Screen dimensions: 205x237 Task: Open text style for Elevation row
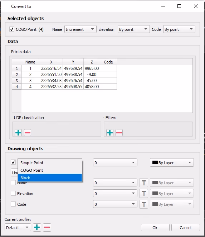143,194
